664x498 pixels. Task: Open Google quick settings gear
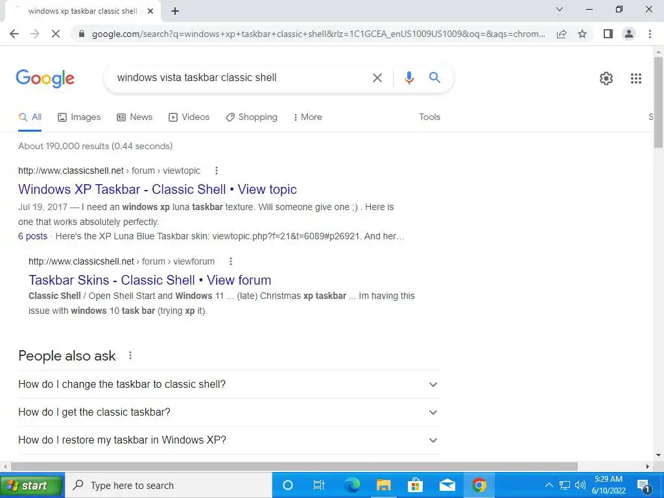(606, 78)
